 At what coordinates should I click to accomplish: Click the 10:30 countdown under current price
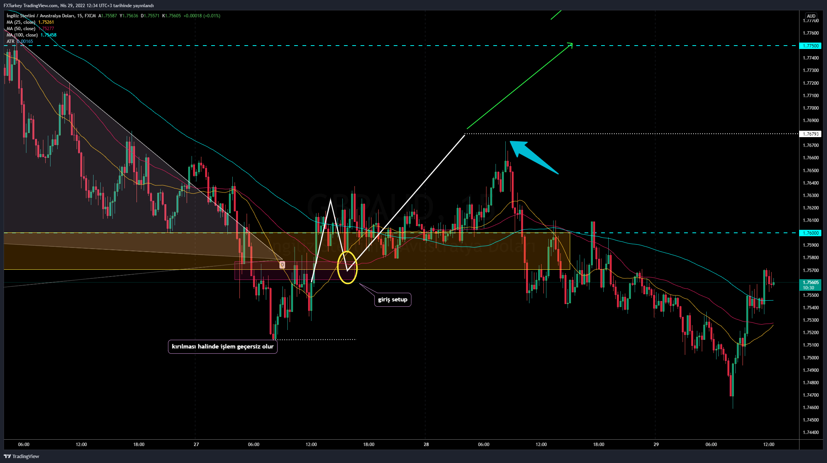[809, 288]
